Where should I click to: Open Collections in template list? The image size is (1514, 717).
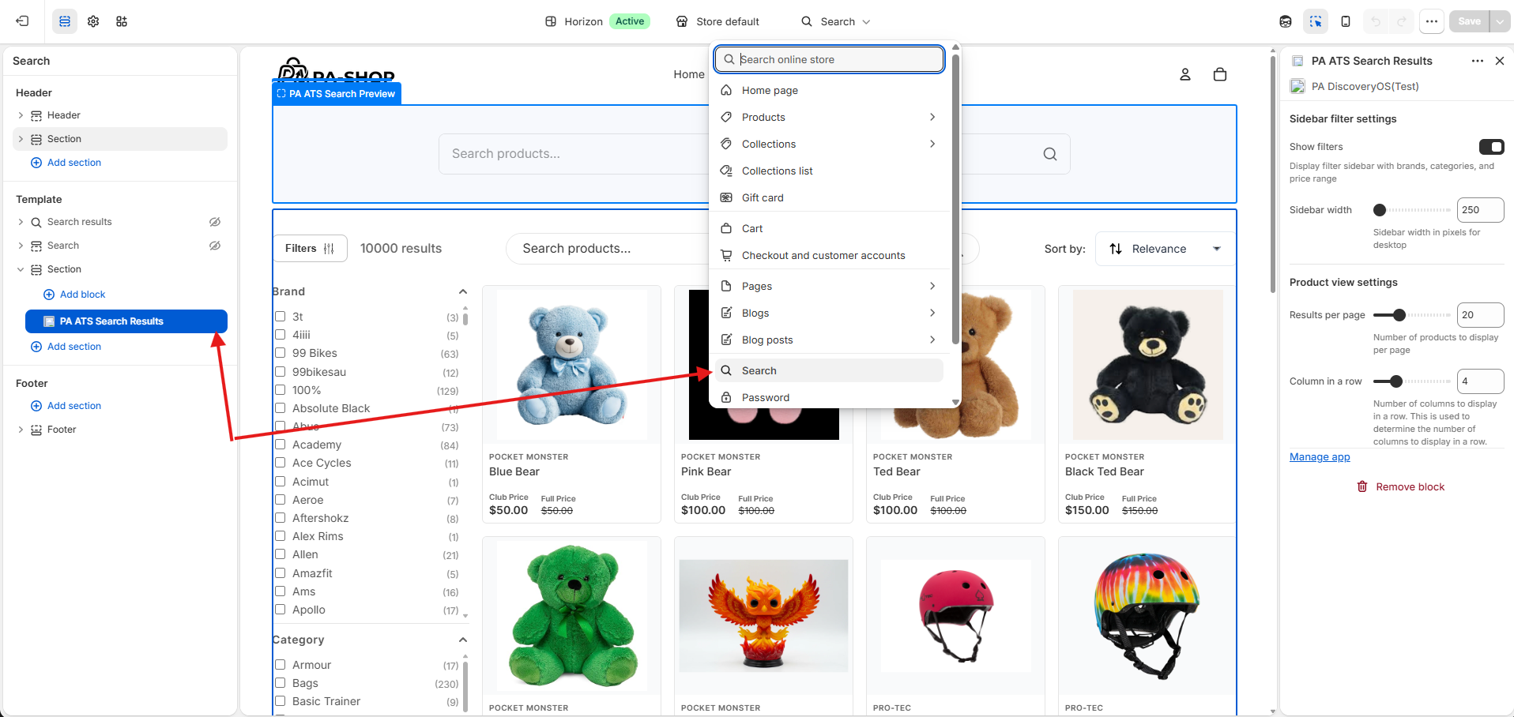[829, 144]
